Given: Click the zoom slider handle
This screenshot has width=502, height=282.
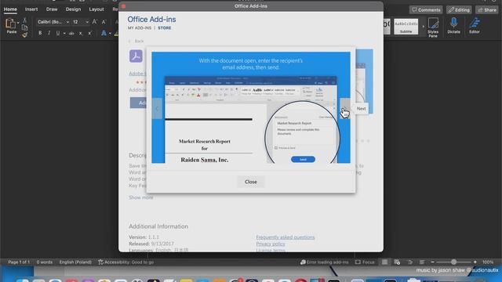Looking at the screenshot, I should (453, 262).
